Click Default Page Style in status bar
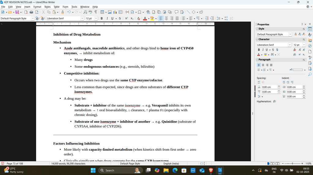Viewport: 313px width, 175px height. [x=130, y=163]
